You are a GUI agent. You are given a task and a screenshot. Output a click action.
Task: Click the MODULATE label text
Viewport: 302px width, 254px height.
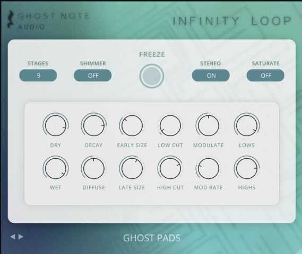209,145
